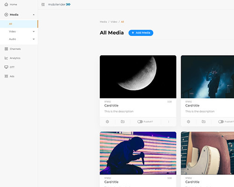234x187 pixels.
Task: Open Video submenu item
Action: pos(19,31)
